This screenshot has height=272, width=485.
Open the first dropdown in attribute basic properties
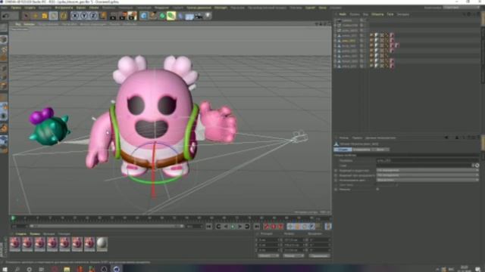click(427, 170)
